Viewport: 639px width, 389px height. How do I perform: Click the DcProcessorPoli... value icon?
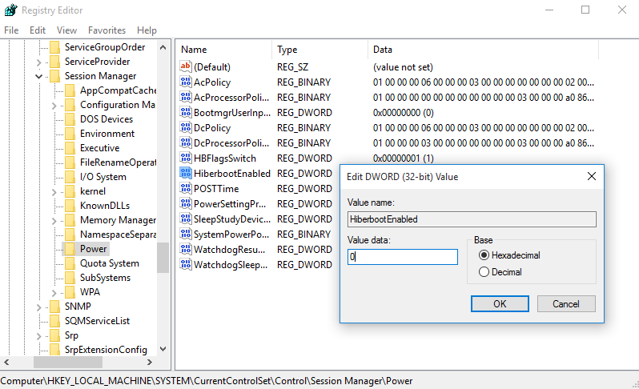[186, 142]
